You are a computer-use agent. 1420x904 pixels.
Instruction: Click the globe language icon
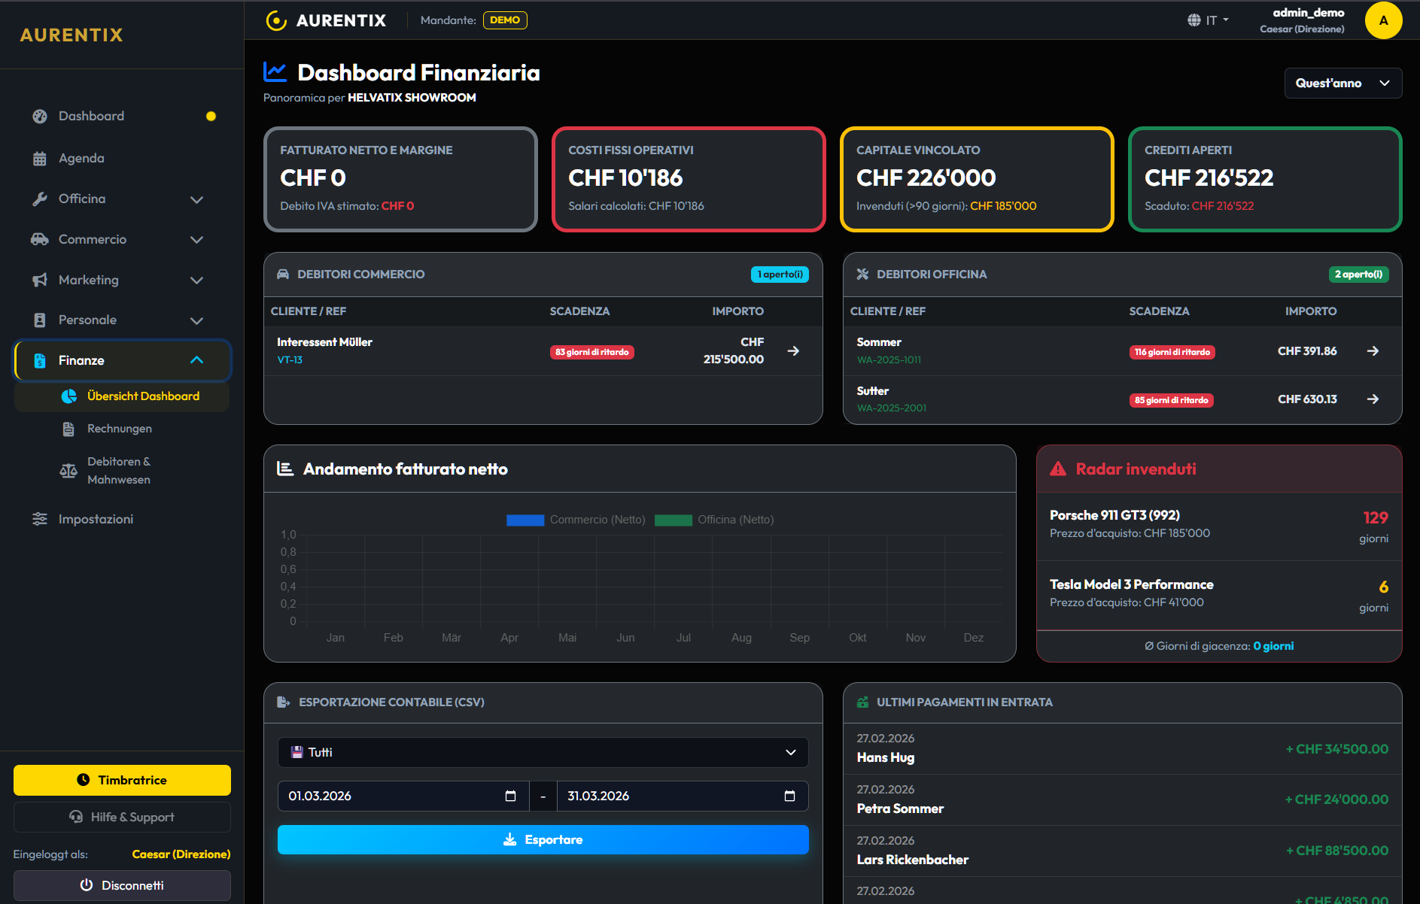tap(1194, 20)
